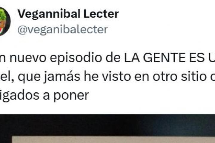This screenshot has height=143, width=215.
Task: Click the tweet's first line mentioning nuevo episodio
Action: pos(107,58)
